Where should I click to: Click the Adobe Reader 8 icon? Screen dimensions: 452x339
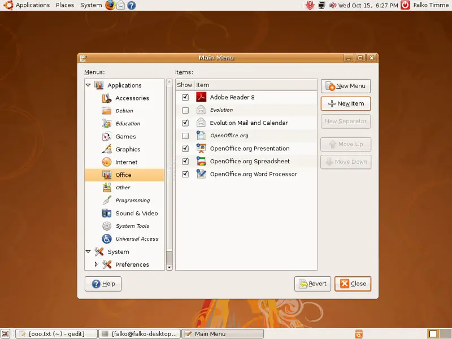point(201,97)
